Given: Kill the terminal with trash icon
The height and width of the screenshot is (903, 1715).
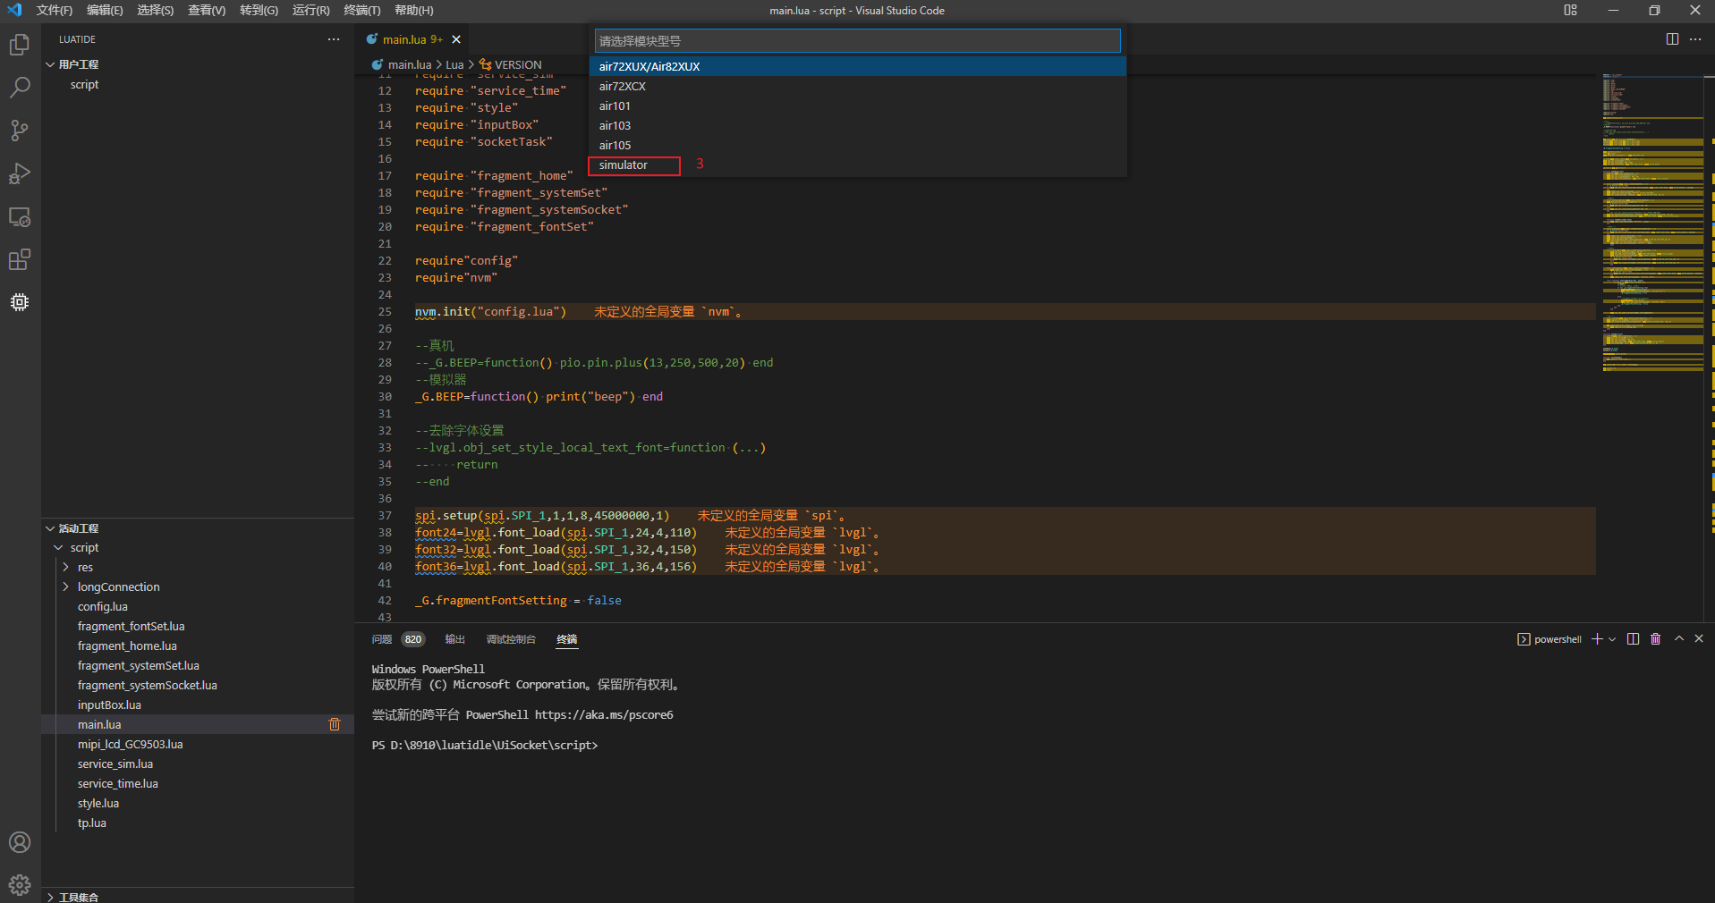Looking at the screenshot, I should click(1655, 638).
